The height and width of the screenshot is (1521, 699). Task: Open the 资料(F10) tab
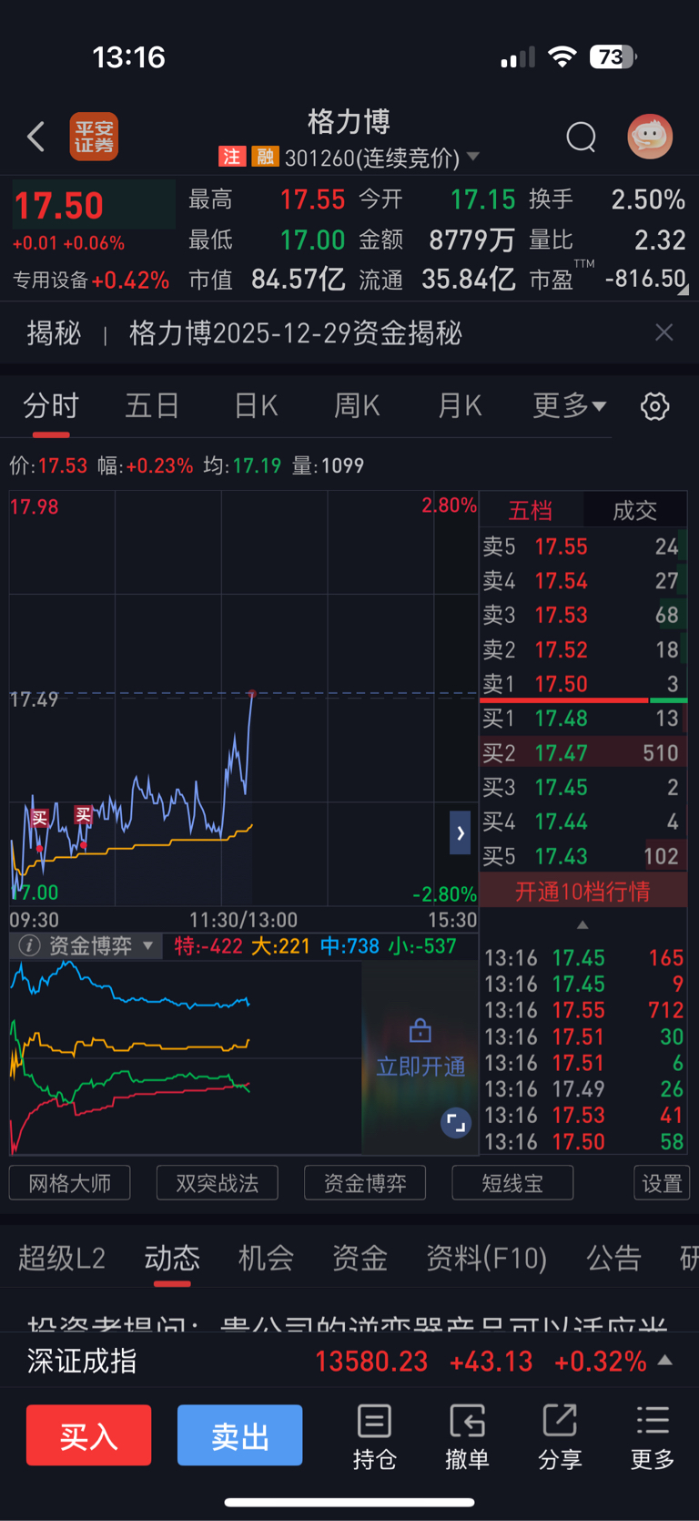pyautogui.click(x=487, y=1258)
